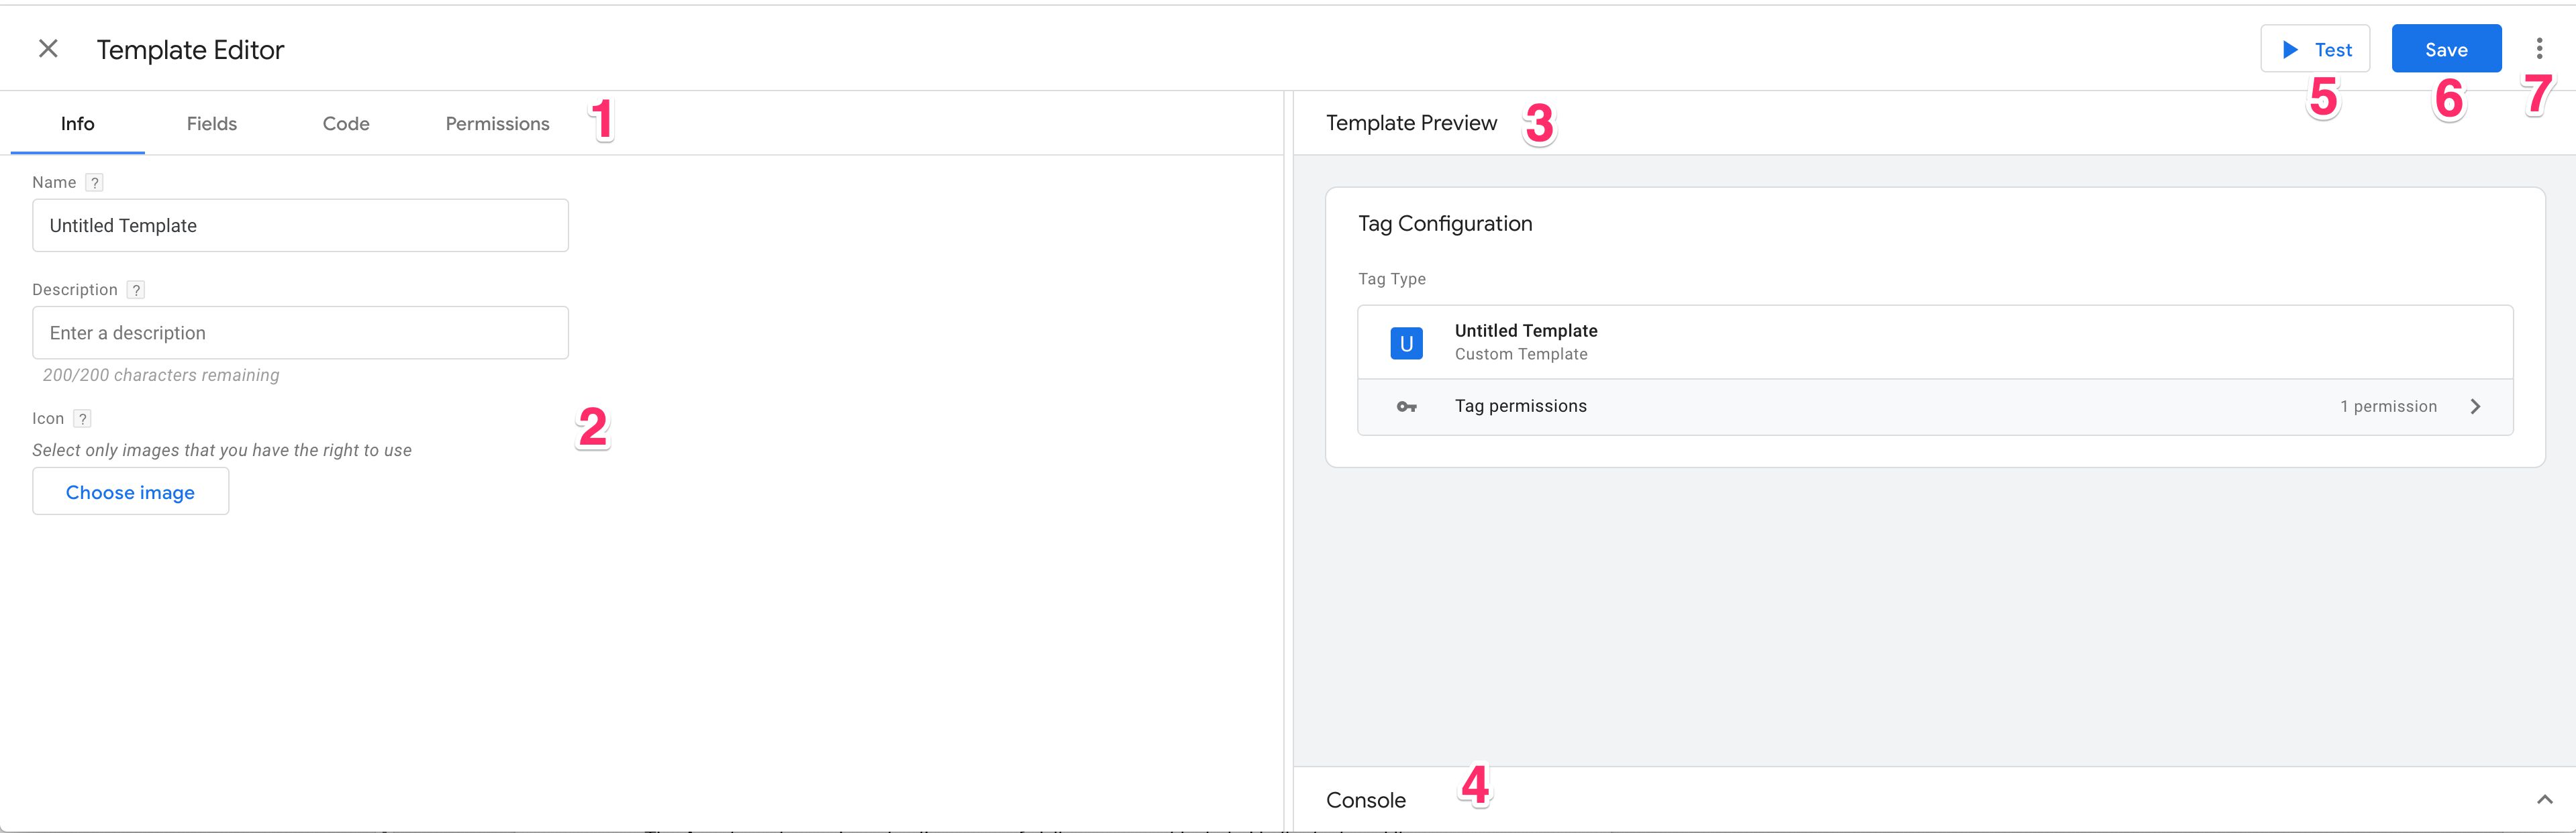
Task: Open the Permissions tab
Action: [x=497, y=124]
